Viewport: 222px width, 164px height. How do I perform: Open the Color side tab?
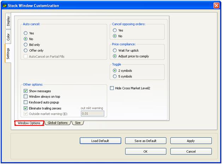8,36
